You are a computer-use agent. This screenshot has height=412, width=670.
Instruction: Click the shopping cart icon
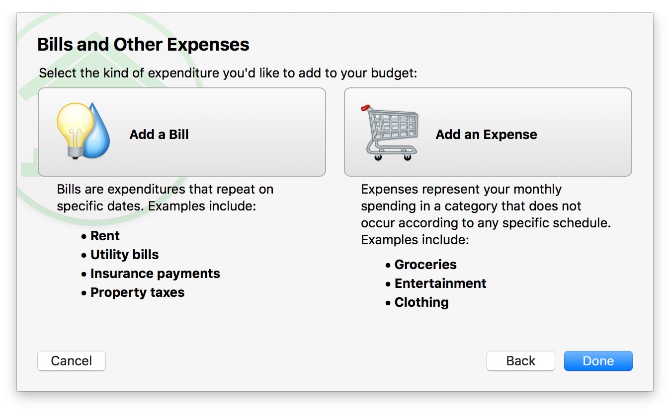[391, 133]
